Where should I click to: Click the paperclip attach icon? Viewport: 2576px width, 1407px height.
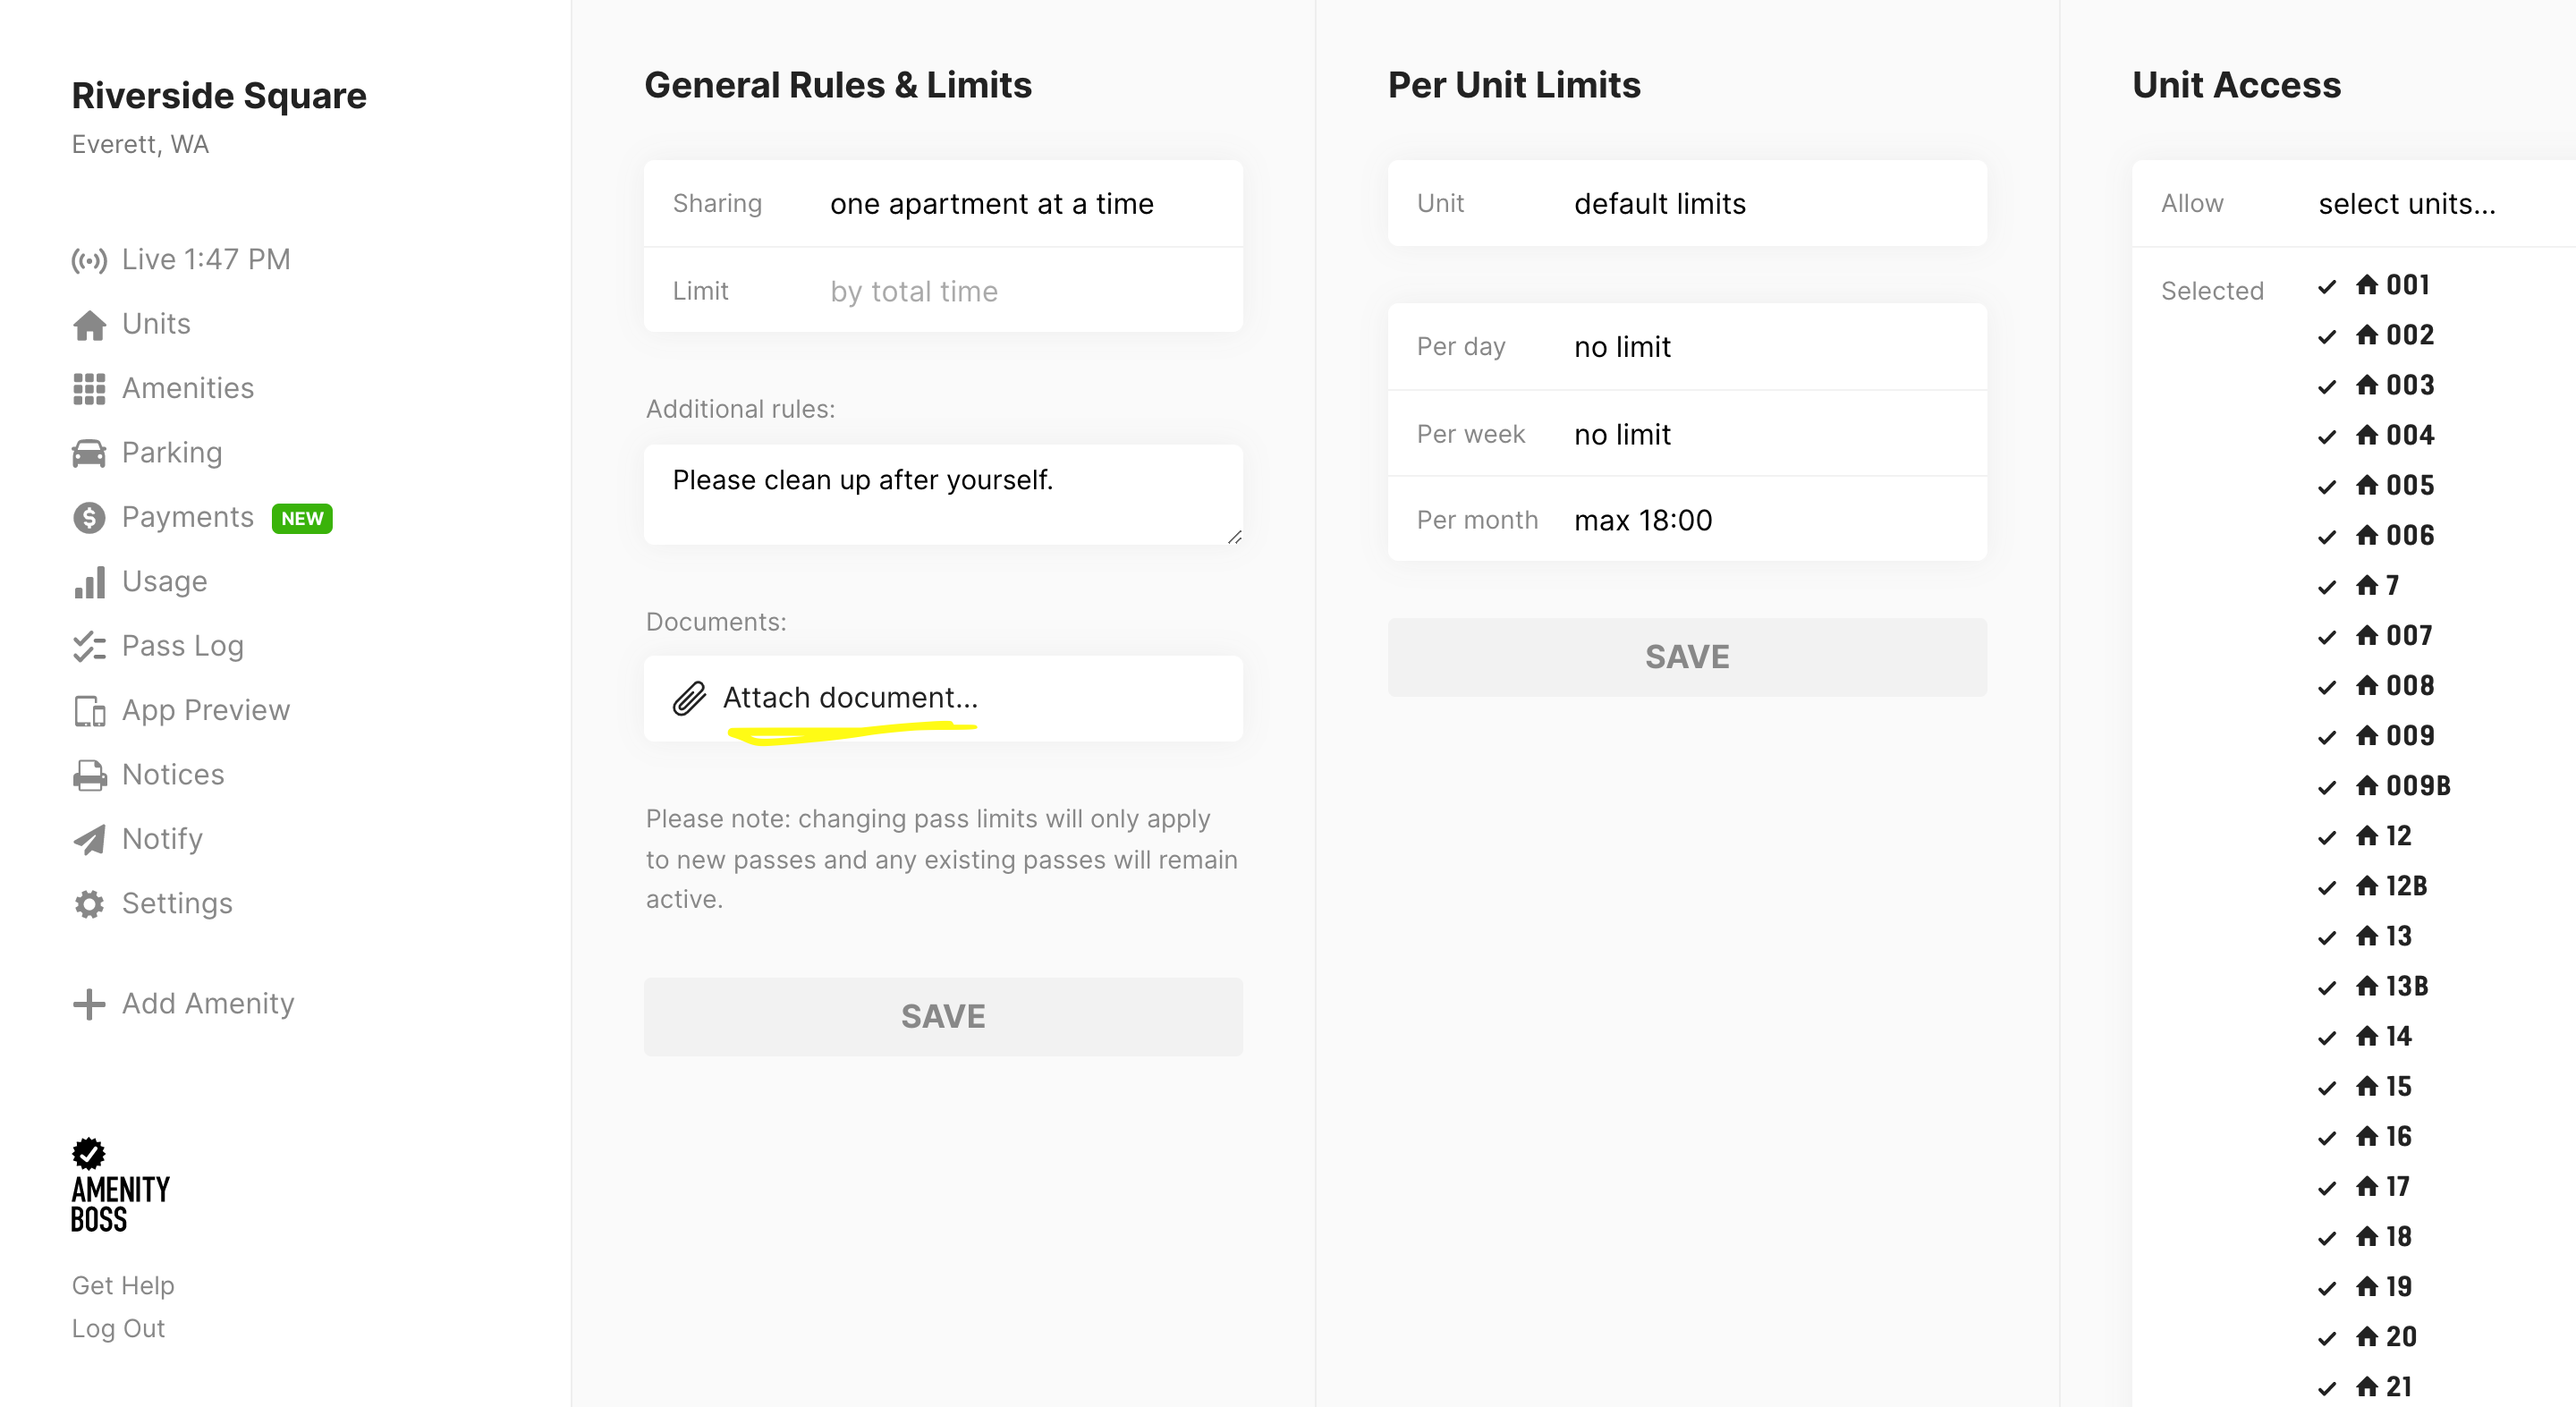click(689, 698)
